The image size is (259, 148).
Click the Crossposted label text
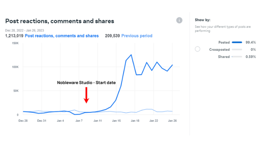(x=219, y=50)
